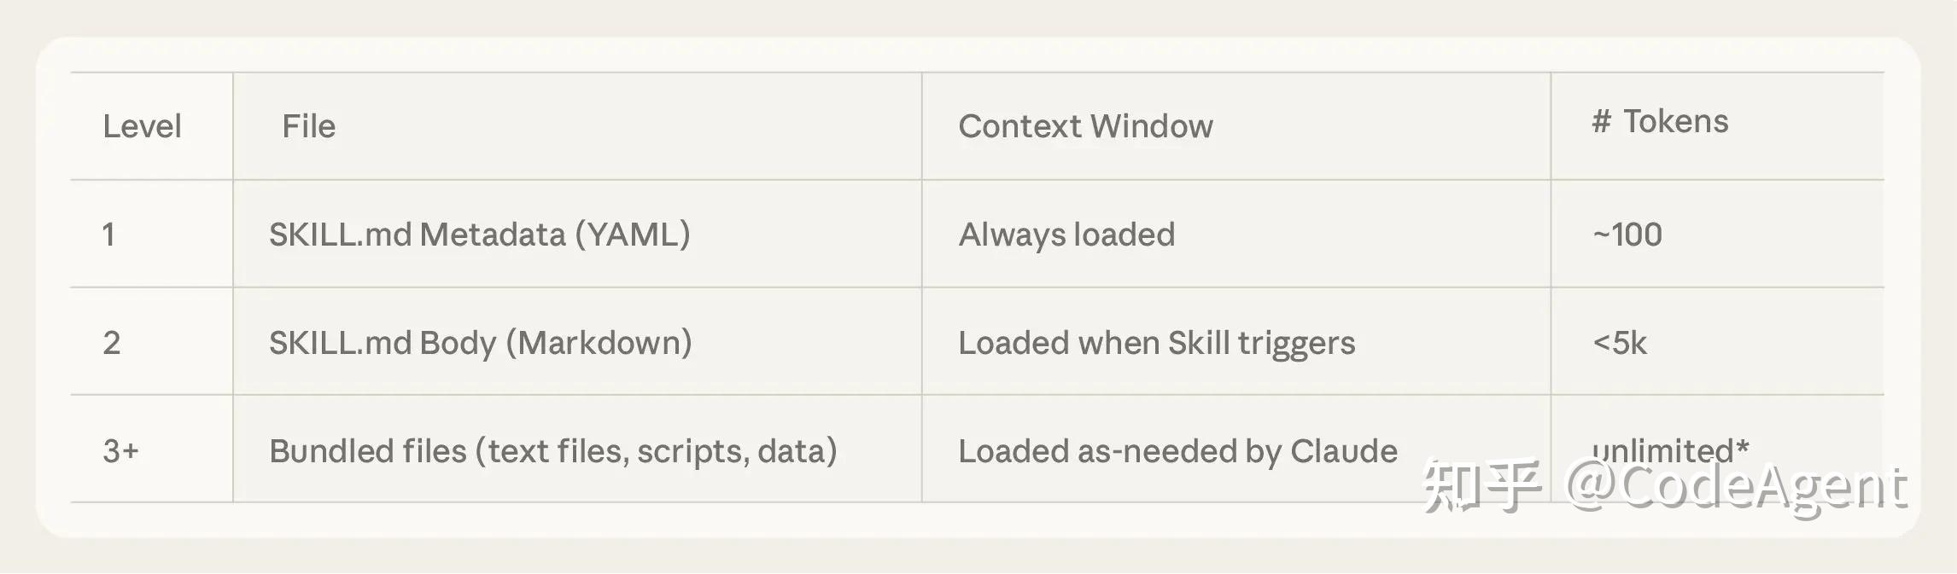Click the unlimited tokens value
1957x574 pixels.
pos(1661,446)
